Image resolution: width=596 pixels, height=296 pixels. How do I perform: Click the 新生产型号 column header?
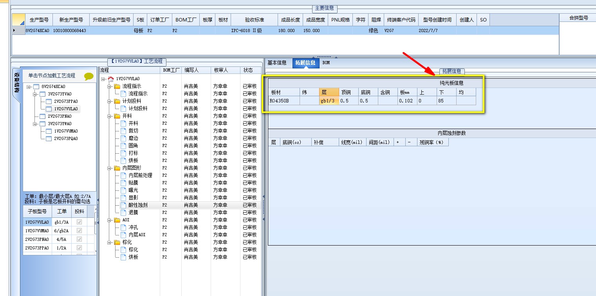(71, 20)
